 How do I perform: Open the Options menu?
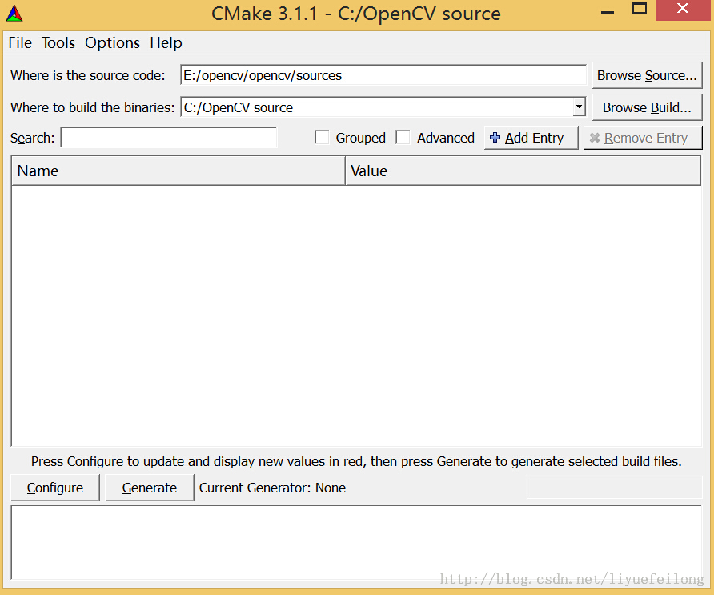point(113,42)
